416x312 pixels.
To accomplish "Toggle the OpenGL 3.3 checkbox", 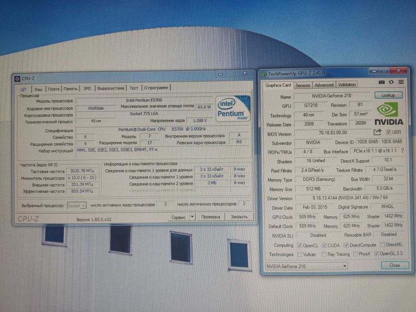I will click(376, 254).
